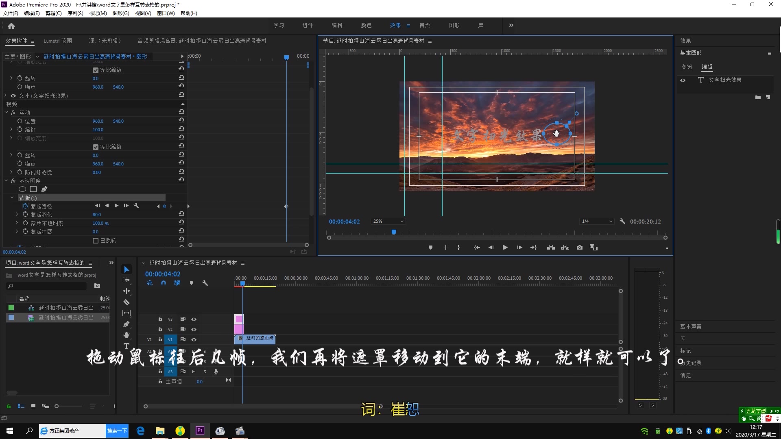Screen dimensions: 781x439
Task: Check the 已反转 checkbox in 蒙版(1)
Action: [96, 240]
